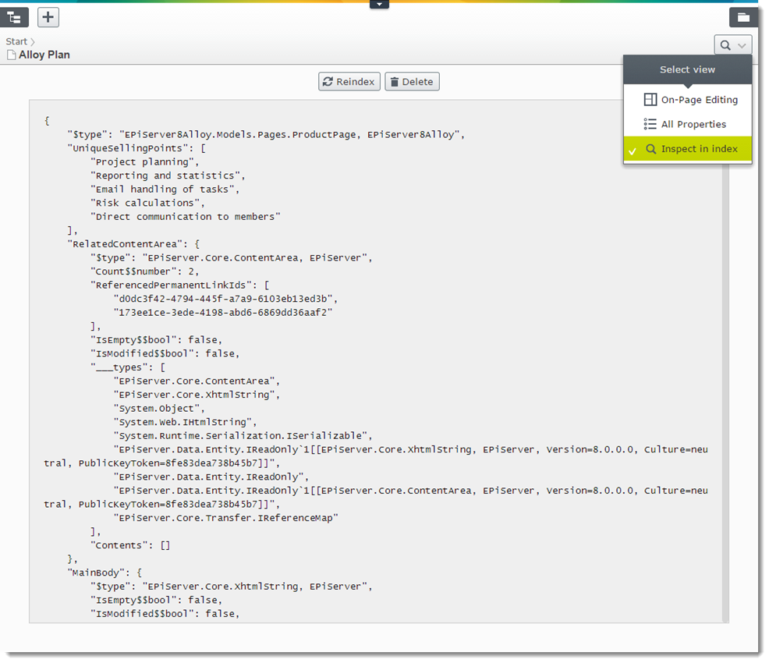Click the Alloy Plan page title
Screen dimensions: 769x663
(44, 55)
